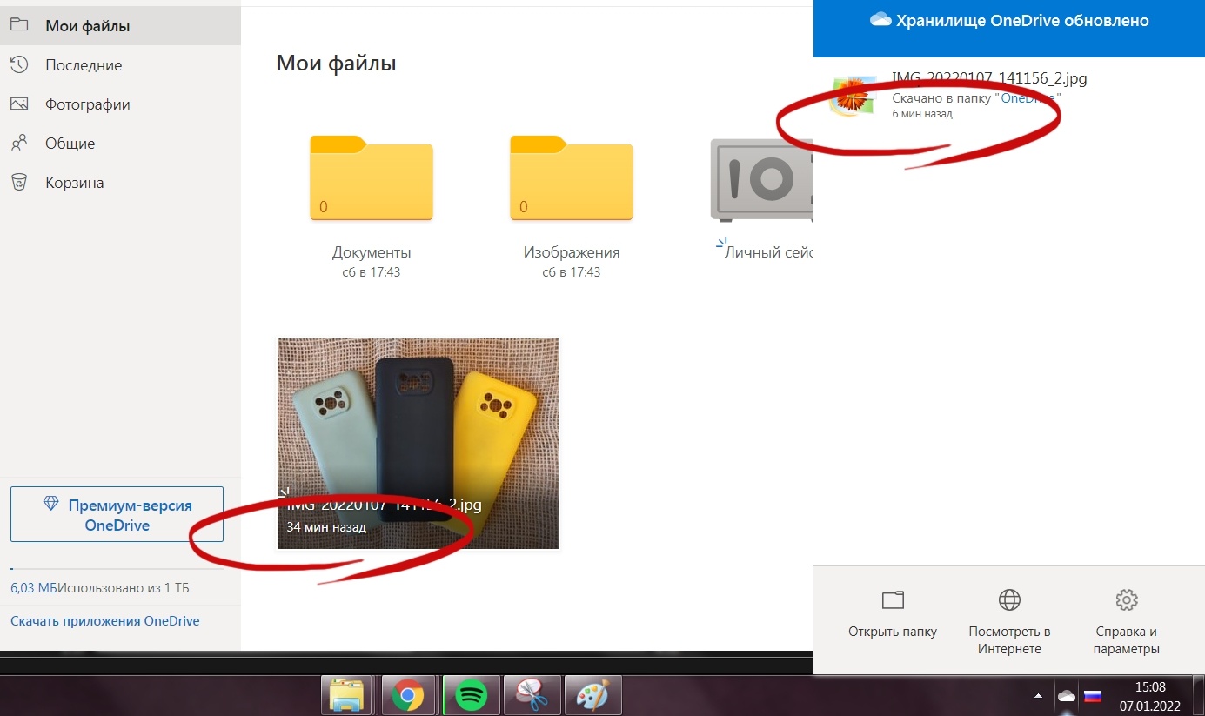
Task: Open the Личный сейф vault icon
Action: pos(761,178)
